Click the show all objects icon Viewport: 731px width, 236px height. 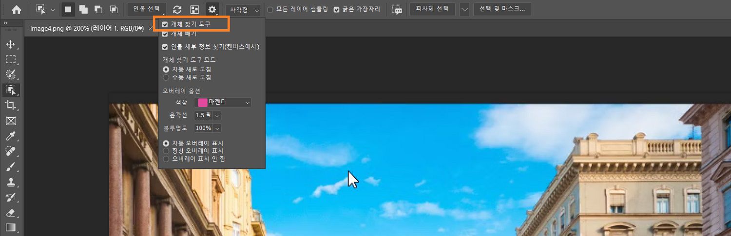point(194,10)
